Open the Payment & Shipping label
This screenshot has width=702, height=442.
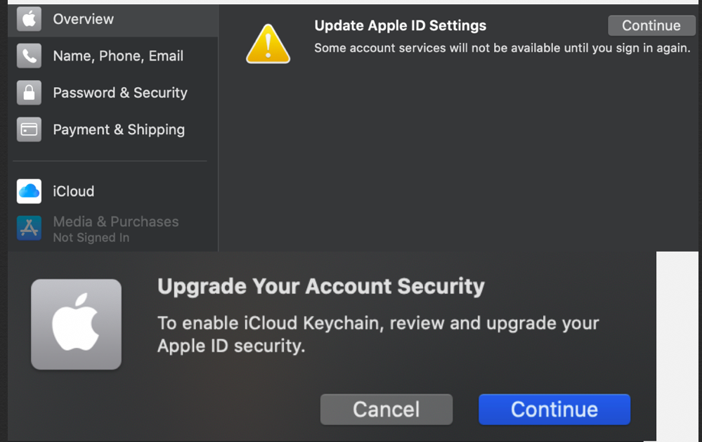[x=119, y=129]
